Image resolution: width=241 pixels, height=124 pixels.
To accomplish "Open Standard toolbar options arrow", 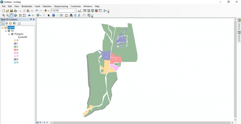I will point(108,12).
